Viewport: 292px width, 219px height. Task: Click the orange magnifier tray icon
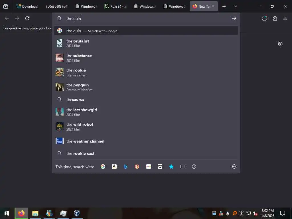tap(235, 213)
